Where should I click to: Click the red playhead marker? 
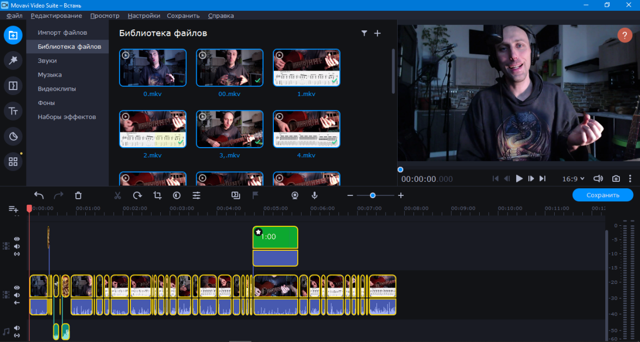pos(29,208)
